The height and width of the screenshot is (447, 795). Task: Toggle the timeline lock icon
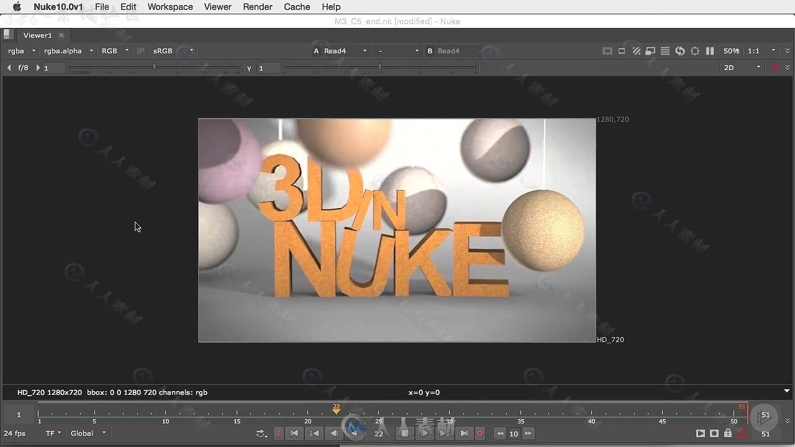point(728,433)
